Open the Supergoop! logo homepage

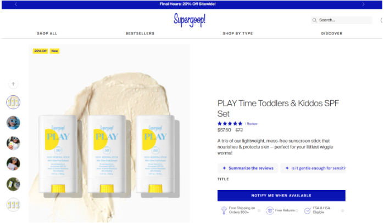[190, 20]
